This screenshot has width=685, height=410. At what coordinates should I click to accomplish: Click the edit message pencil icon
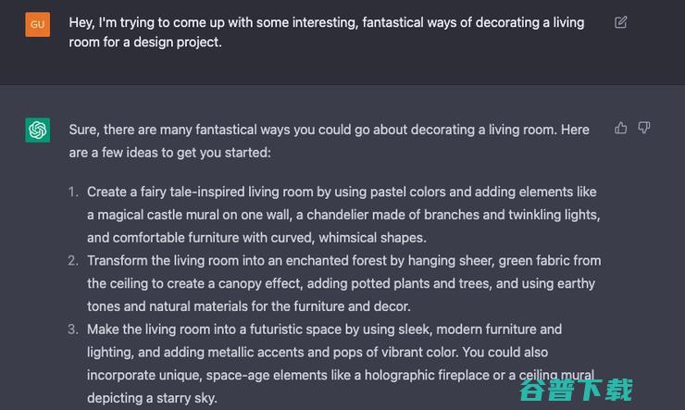point(621,22)
